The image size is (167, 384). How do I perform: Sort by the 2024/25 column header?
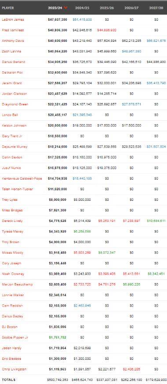point(82,8)
